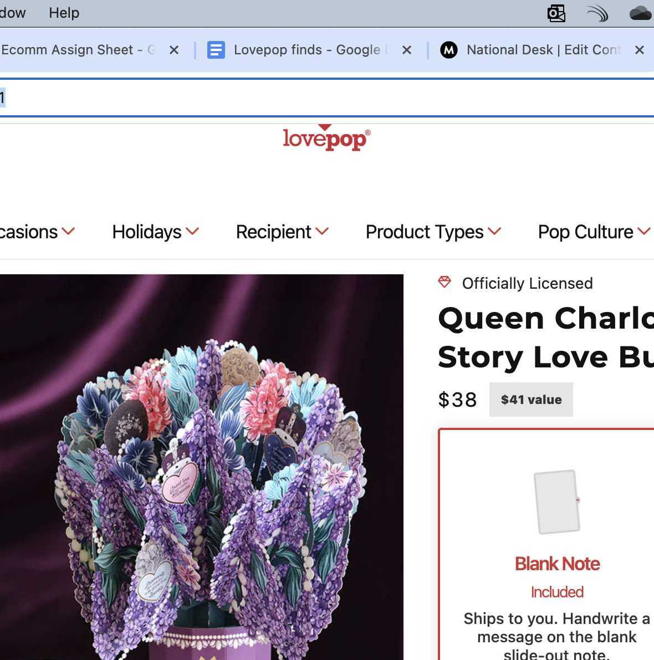Screen dimensions: 654x660
Task: Expand the Product Types dropdown
Action: (433, 232)
